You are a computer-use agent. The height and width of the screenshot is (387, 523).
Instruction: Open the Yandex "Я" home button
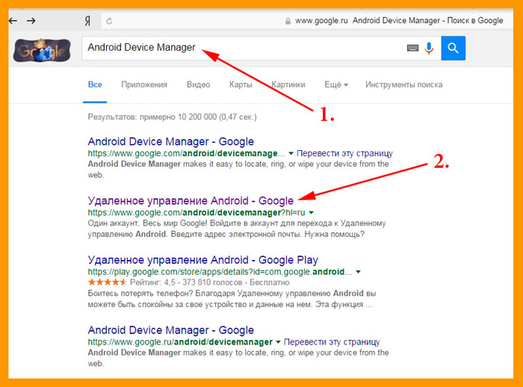(87, 21)
